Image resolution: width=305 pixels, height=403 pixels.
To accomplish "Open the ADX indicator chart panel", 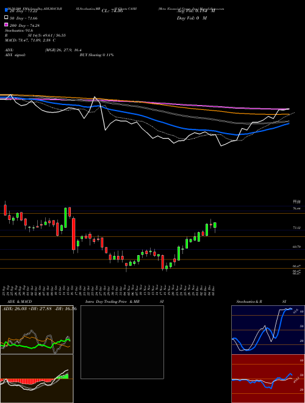I will (x=37, y=330).
